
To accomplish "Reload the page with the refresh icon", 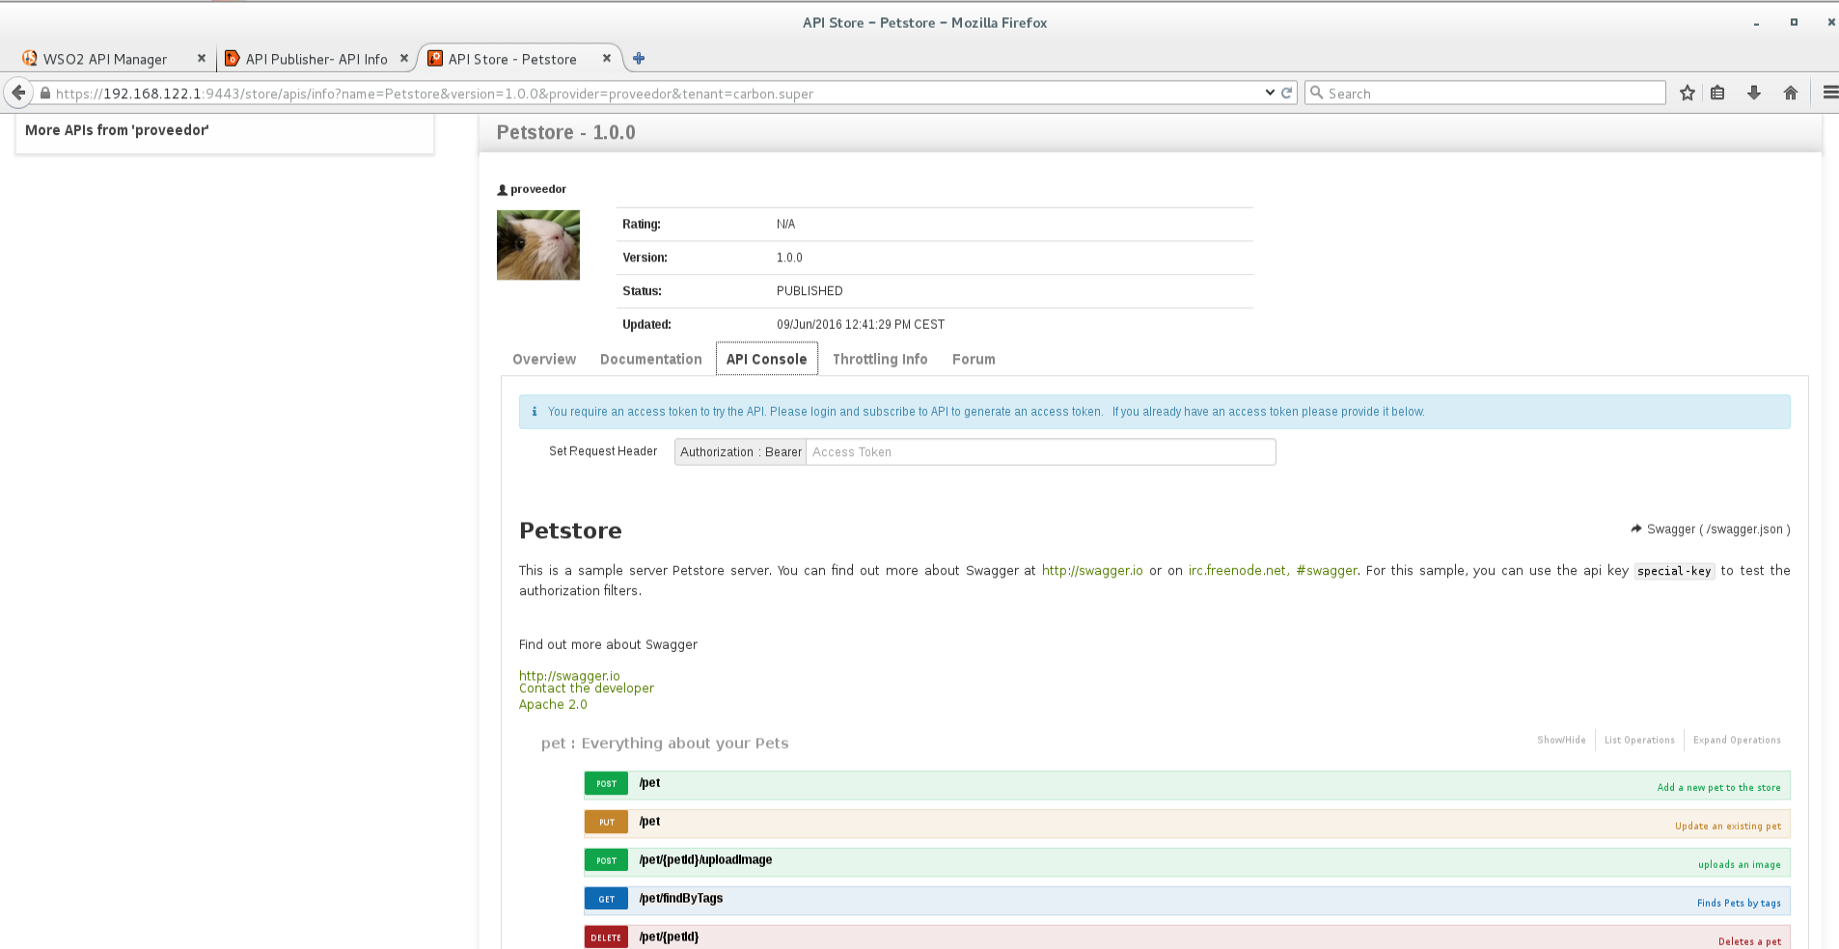I will point(1286,93).
